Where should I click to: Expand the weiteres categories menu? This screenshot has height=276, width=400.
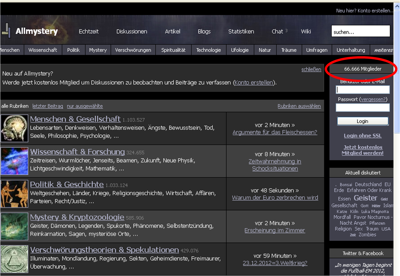tap(383, 50)
